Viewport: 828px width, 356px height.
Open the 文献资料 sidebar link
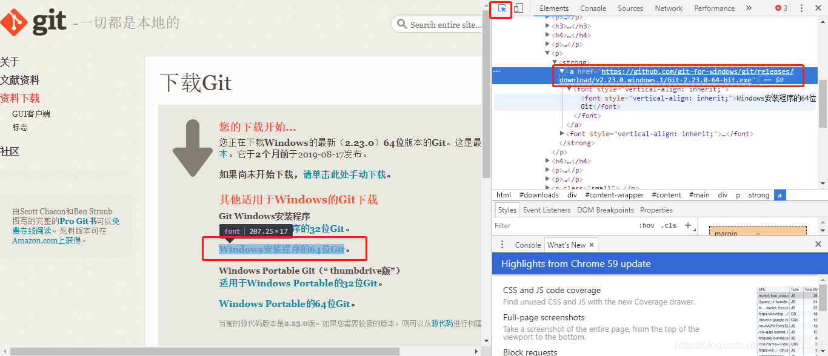point(20,80)
